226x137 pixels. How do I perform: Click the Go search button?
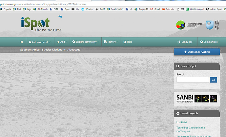point(214,80)
